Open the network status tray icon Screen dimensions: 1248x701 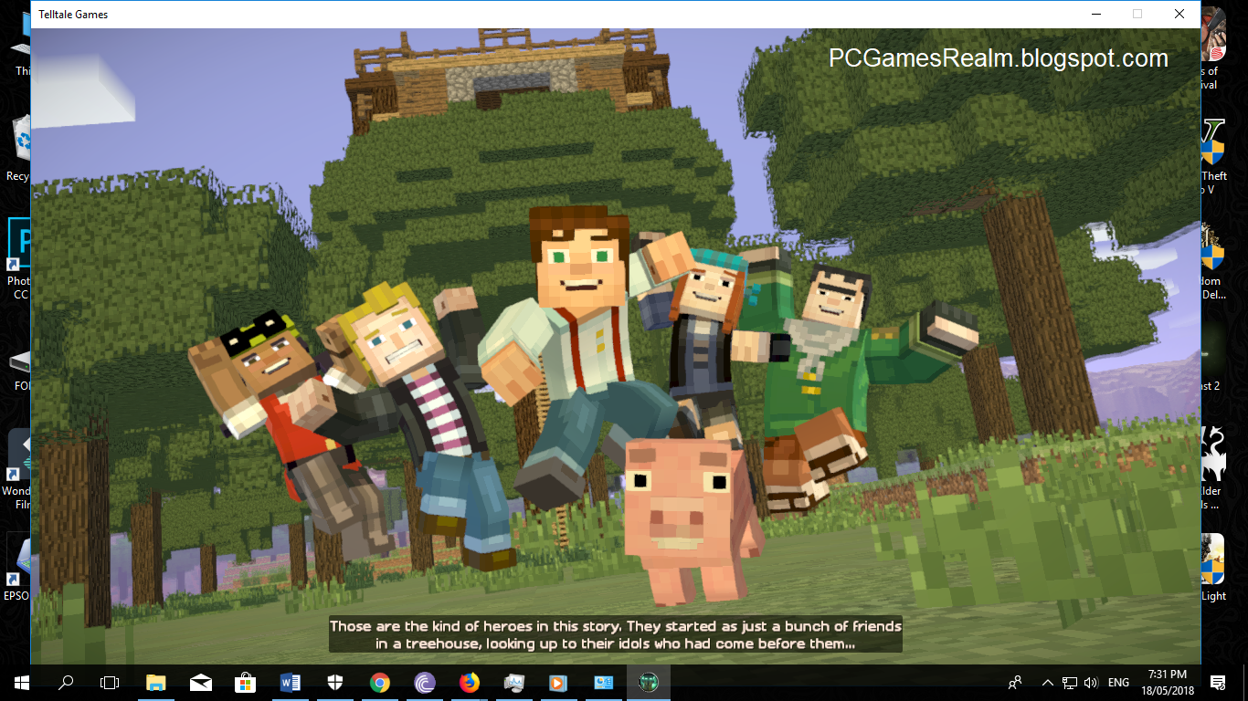1069,682
